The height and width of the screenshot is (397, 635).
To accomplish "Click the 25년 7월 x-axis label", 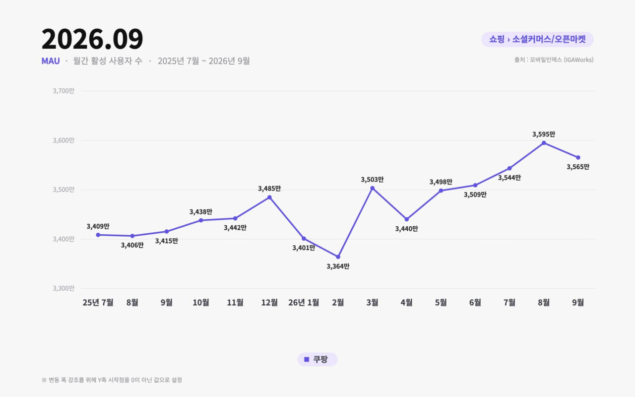I will (98, 302).
